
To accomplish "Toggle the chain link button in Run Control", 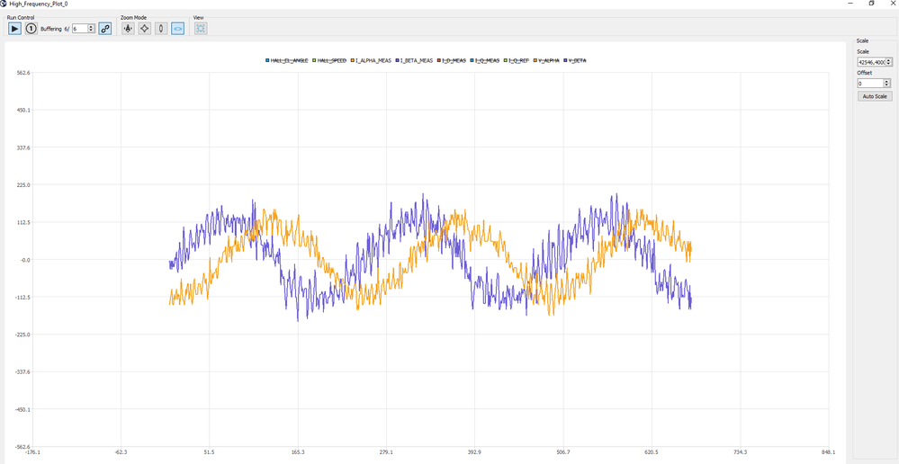I will (105, 28).
